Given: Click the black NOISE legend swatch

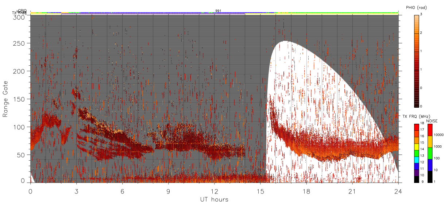Looking at the screenshot, I should click(430, 177).
